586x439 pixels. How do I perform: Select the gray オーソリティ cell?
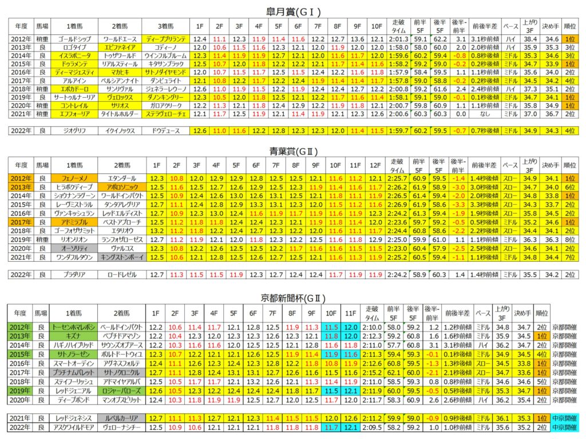click(x=72, y=249)
